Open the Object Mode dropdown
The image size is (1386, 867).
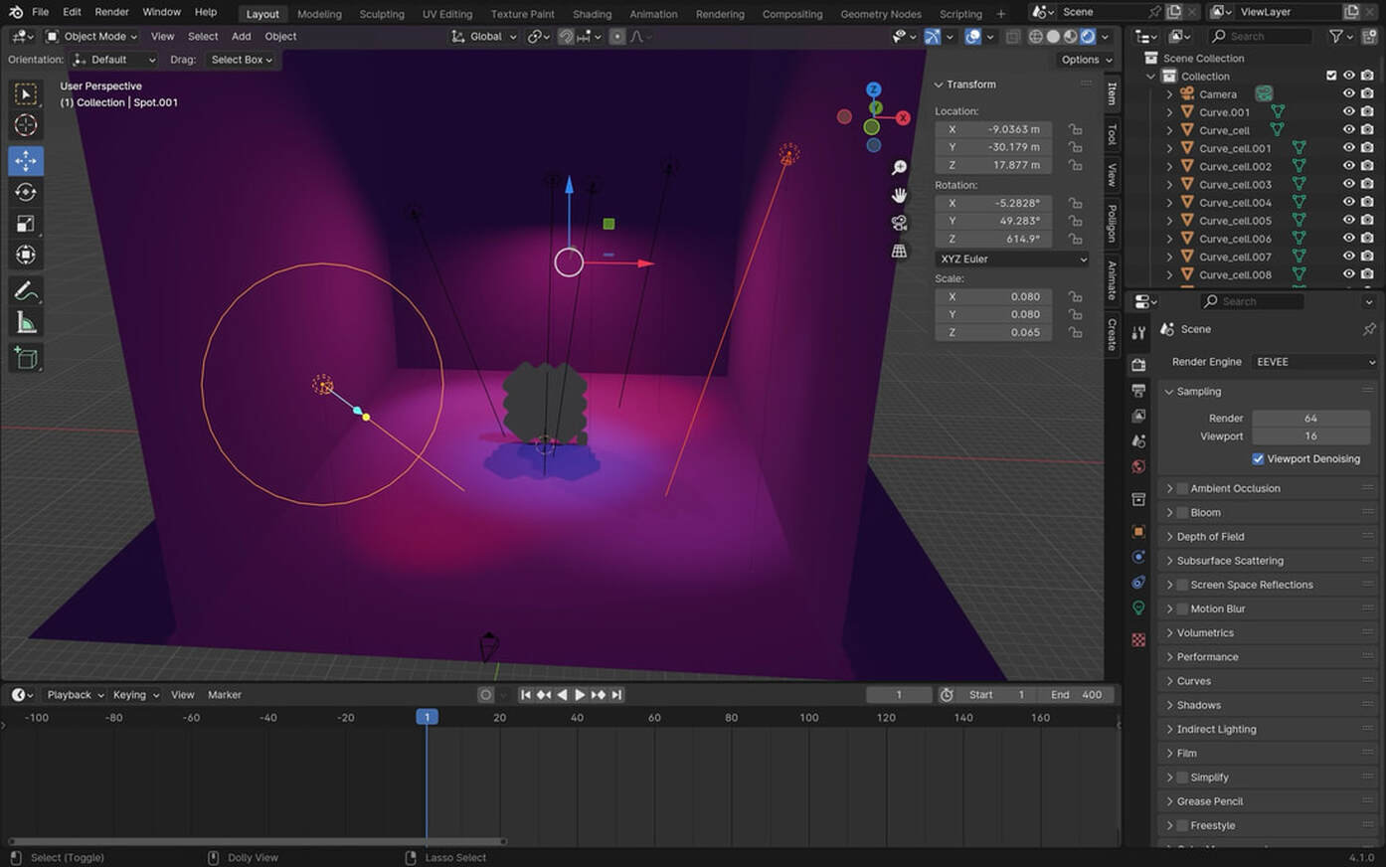[x=91, y=36]
